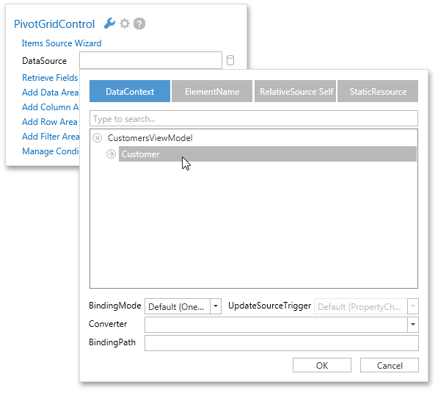Image resolution: width=438 pixels, height=393 pixels.
Task: Click the Add Filter Area link
Action: (x=51, y=137)
